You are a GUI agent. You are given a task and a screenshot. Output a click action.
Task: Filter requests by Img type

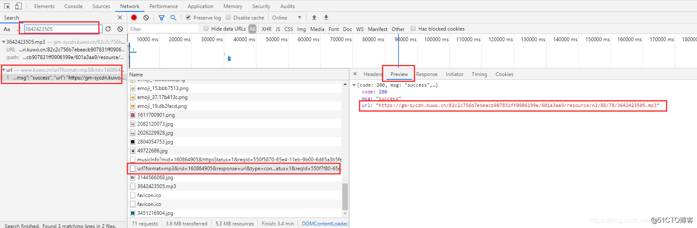tap(302, 29)
